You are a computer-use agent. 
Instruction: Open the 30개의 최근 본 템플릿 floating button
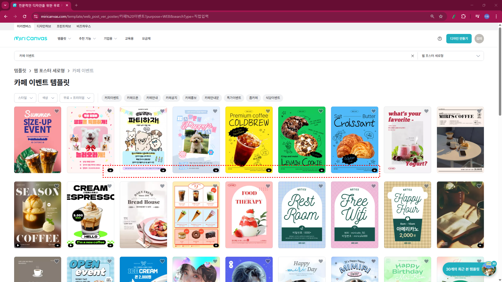[469, 269]
